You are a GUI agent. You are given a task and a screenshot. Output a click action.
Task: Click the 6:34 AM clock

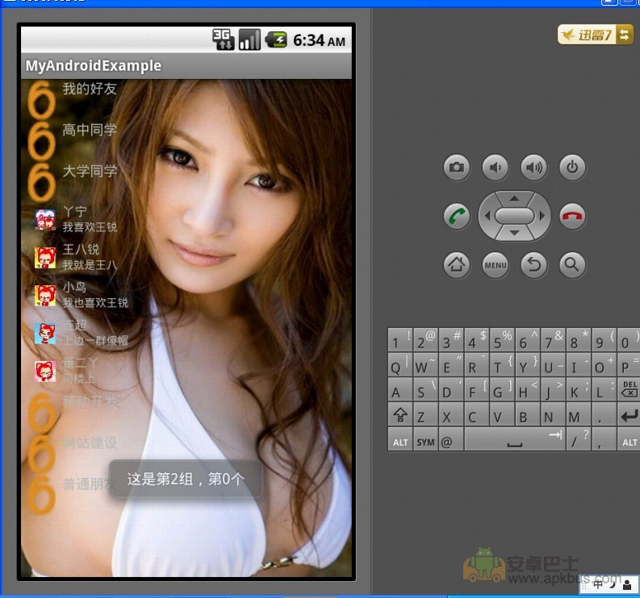pyautogui.click(x=319, y=40)
